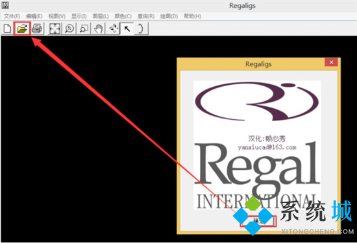This screenshot has height=243, width=357.
Task: Open the 编辑(E) menu
Action: pyautogui.click(x=34, y=16)
